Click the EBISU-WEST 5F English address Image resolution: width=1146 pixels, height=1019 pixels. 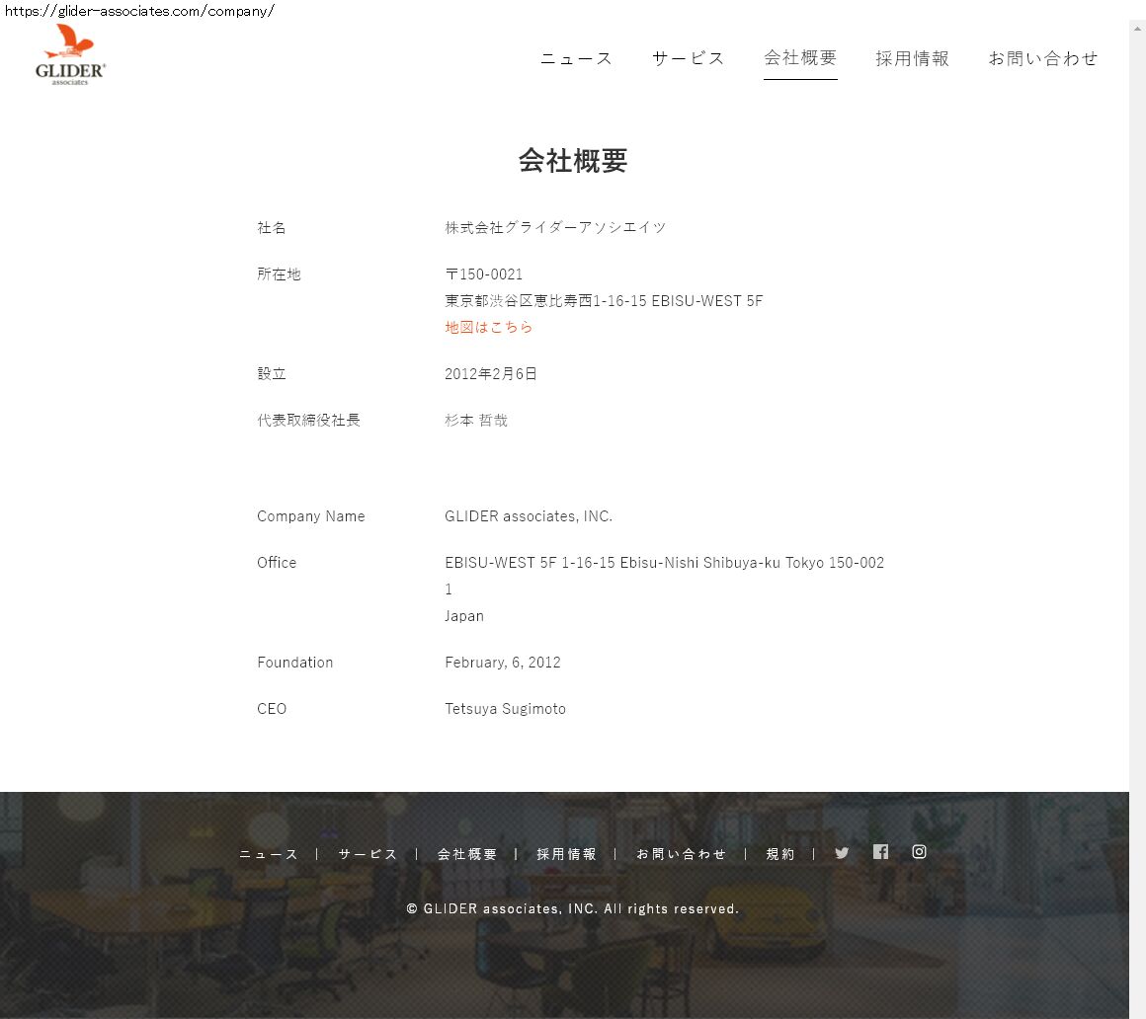(664, 576)
